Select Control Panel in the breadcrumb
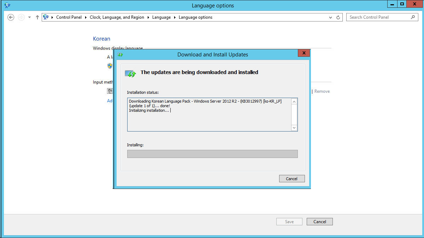424x238 pixels. pyautogui.click(x=69, y=17)
